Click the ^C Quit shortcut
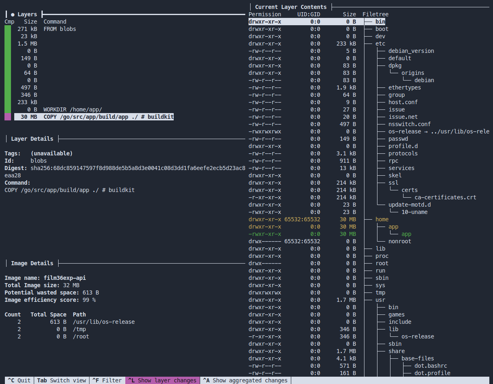The width and height of the screenshot is (493, 384). pyautogui.click(x=18, y=380)
